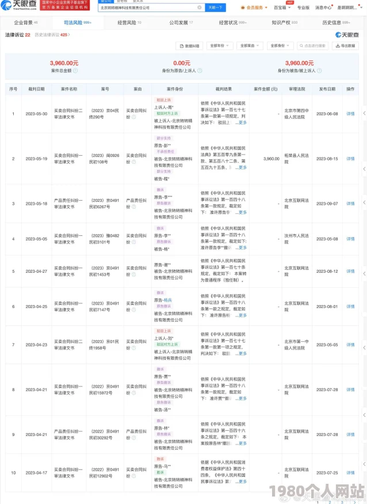This screenshot has width=367, height=504.
Task: Select the 历史法律诉讼 sub-tab
Action: click(51, 35)
